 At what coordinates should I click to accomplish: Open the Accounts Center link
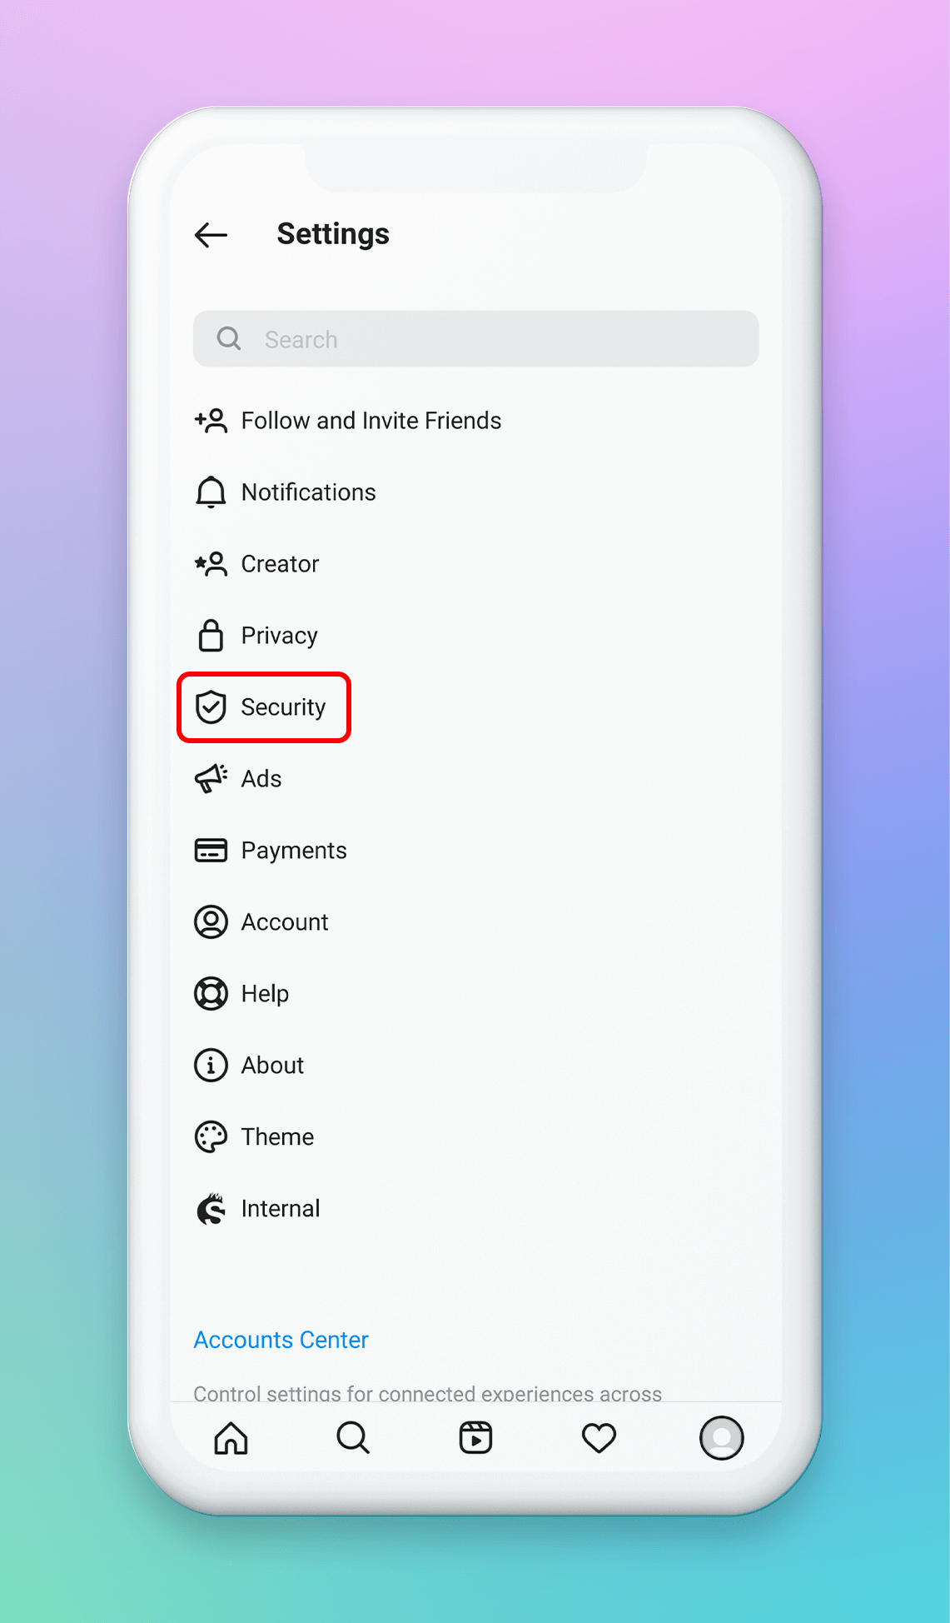click(281, 1340)
